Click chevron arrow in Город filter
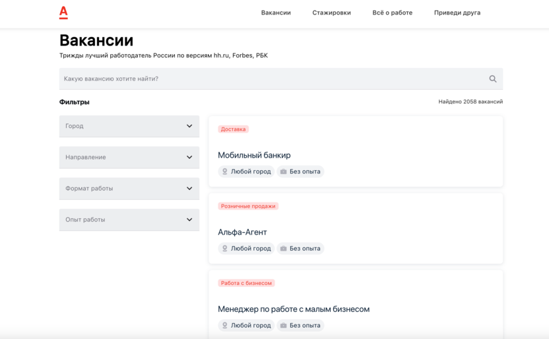Image resolution: width=549 pixels, height=339 pixels. 189,126
